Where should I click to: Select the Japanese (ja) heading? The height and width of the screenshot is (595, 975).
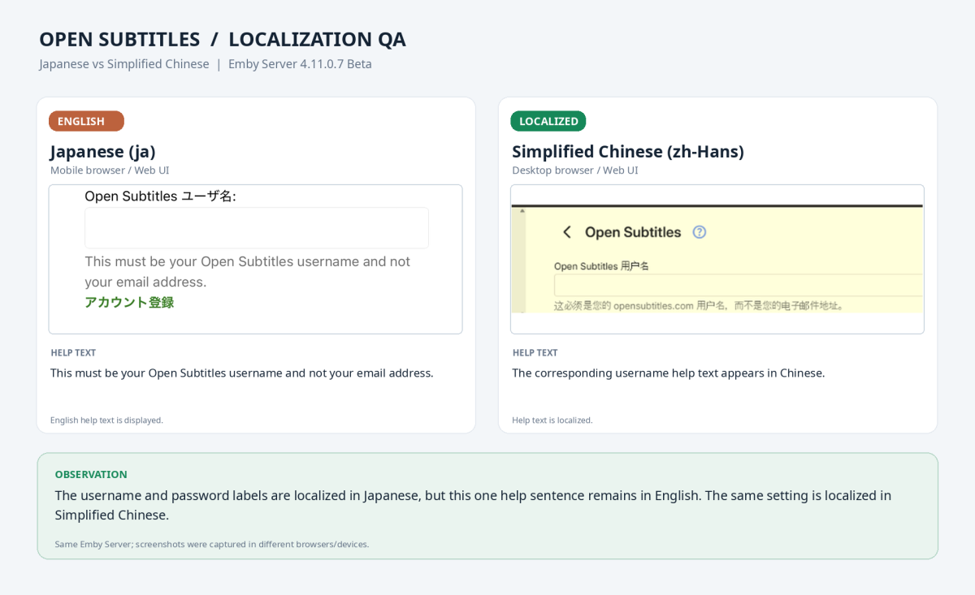coord(103,152)
